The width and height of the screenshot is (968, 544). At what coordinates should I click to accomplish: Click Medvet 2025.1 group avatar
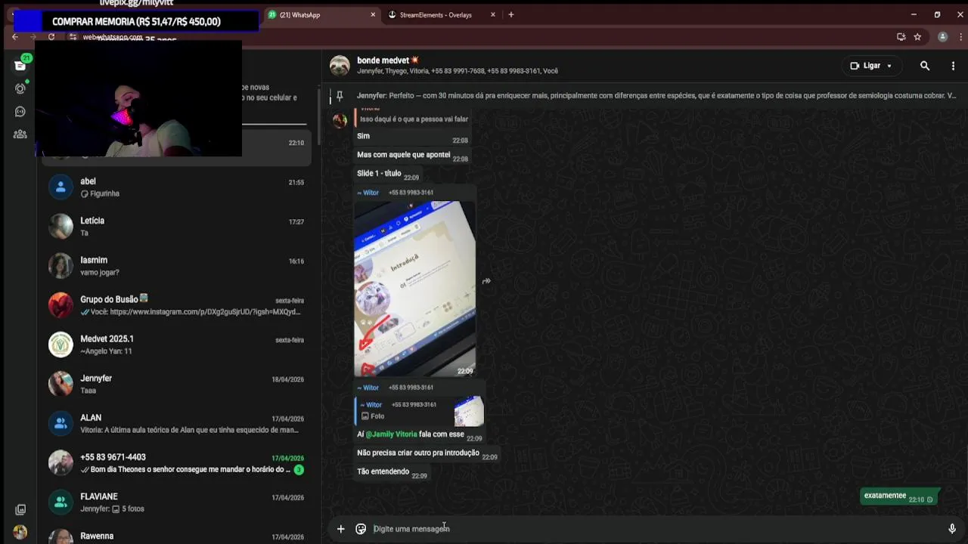click(60, 345)
